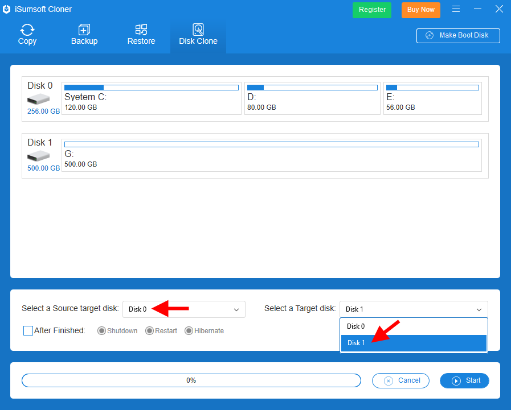Screen dimensions: 511x410
Task: Click the 256.00 GB disk size text
Action: click(x=44, y=111)
